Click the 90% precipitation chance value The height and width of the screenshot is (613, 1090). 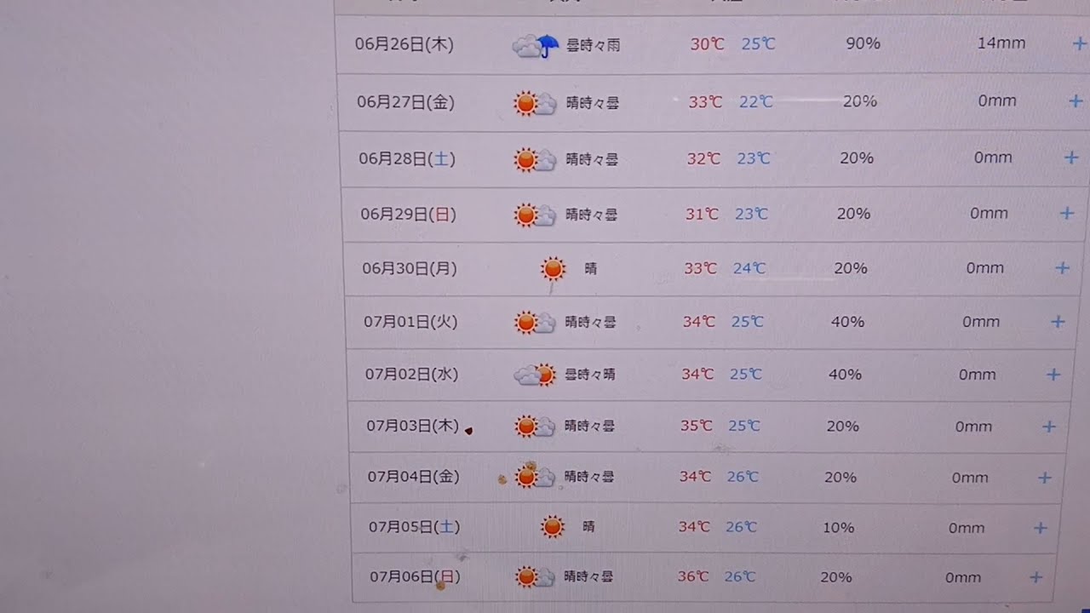tap(863, 43)
